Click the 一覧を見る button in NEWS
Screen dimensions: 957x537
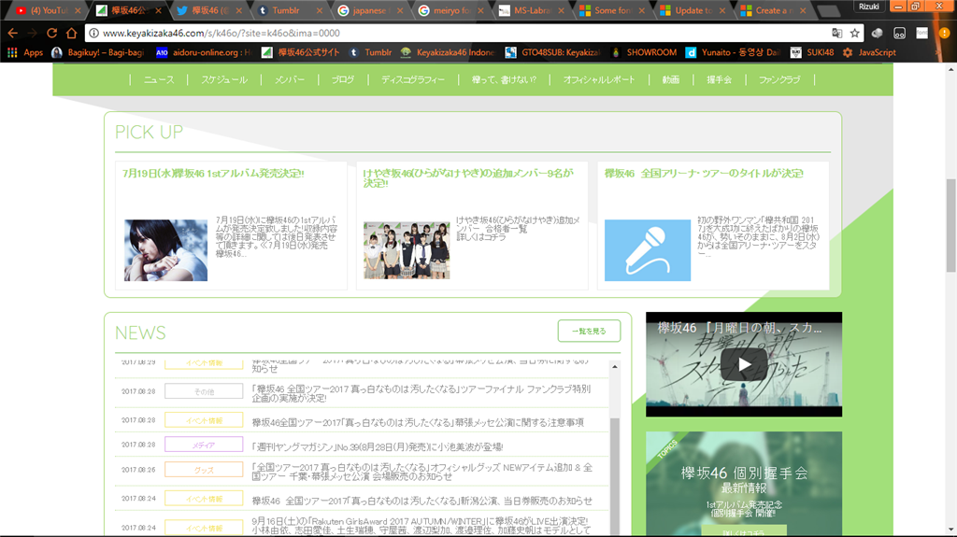[589, 331]
